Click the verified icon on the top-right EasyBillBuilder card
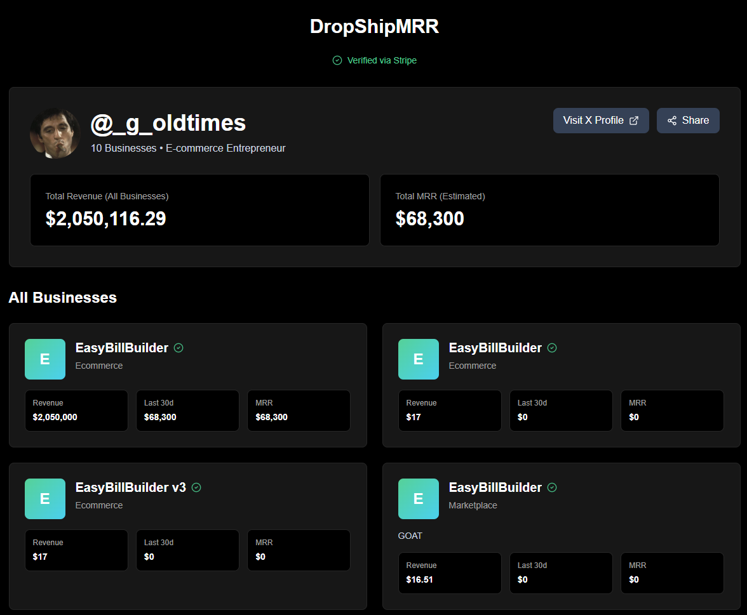Screen dimensions: 747x615 [551, 347]
